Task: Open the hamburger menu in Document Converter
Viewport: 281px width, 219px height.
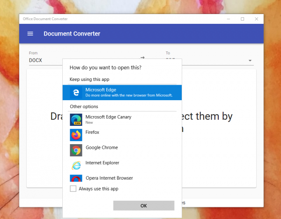Action: tap(30, 34)
